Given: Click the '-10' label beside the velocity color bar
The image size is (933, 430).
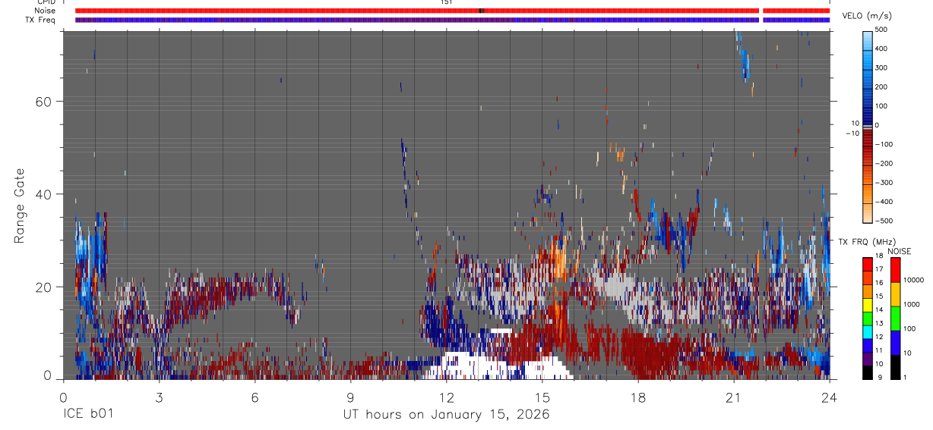Looking at the screenshot, I should [x=851, y=133].
